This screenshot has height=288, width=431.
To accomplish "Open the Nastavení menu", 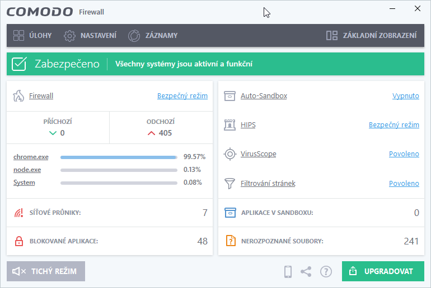I will (x=90, y=36).
